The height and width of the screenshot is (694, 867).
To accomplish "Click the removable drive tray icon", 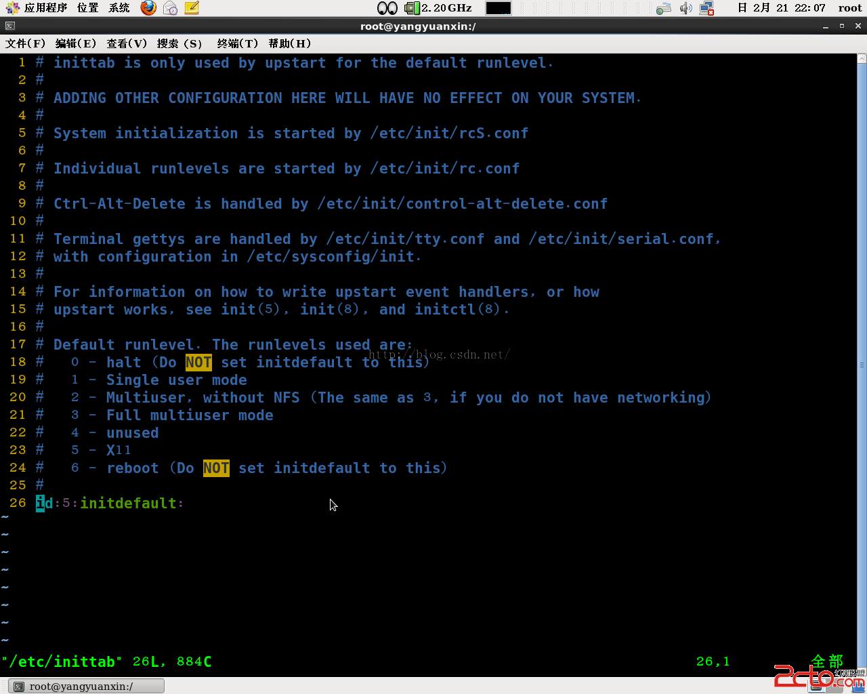I will pyautogui.click(x=664, y=8).
